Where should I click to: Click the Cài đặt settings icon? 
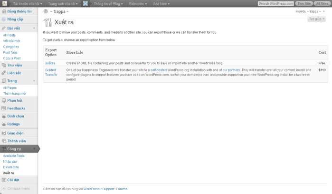tap(4, 180)
